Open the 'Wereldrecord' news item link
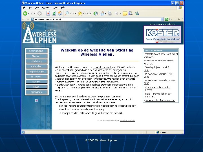This screenshot has height=152, width=203. 161,55
